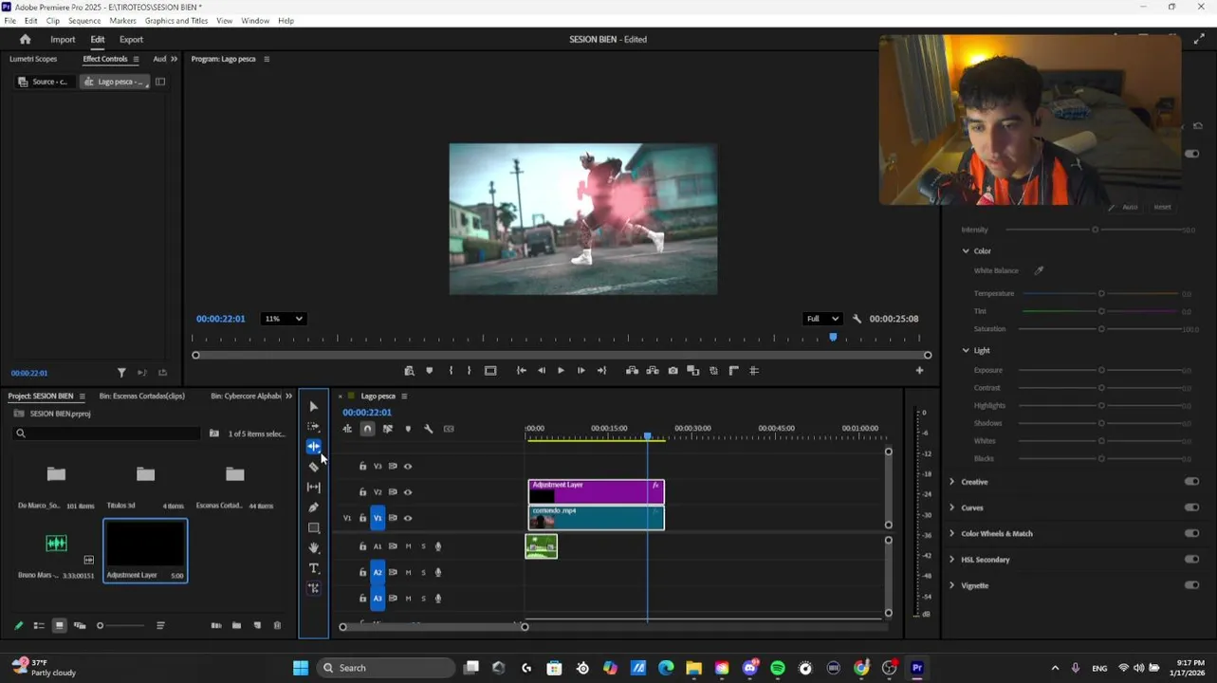Image resolution: width=1217 pixels, height=683 pixels.
Task: Click the Saturation slider handle
Action: pyautogui.click(x=1101, y=329)
